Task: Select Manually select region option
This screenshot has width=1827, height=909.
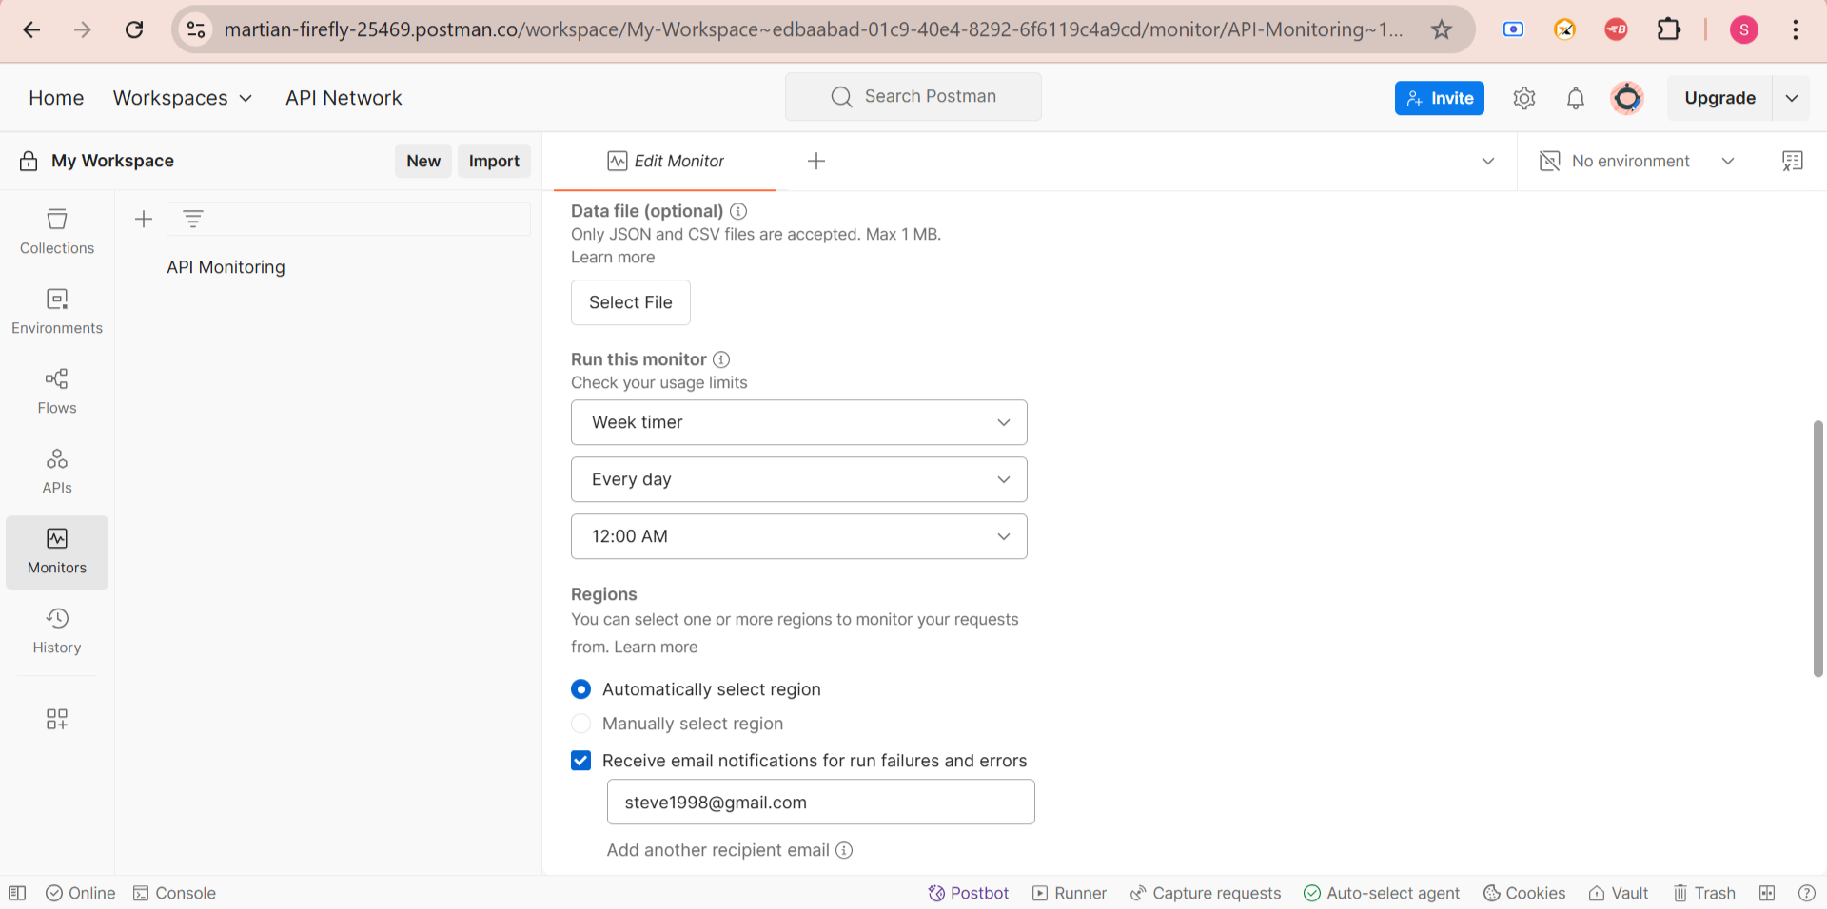Action: pos(580,724)
